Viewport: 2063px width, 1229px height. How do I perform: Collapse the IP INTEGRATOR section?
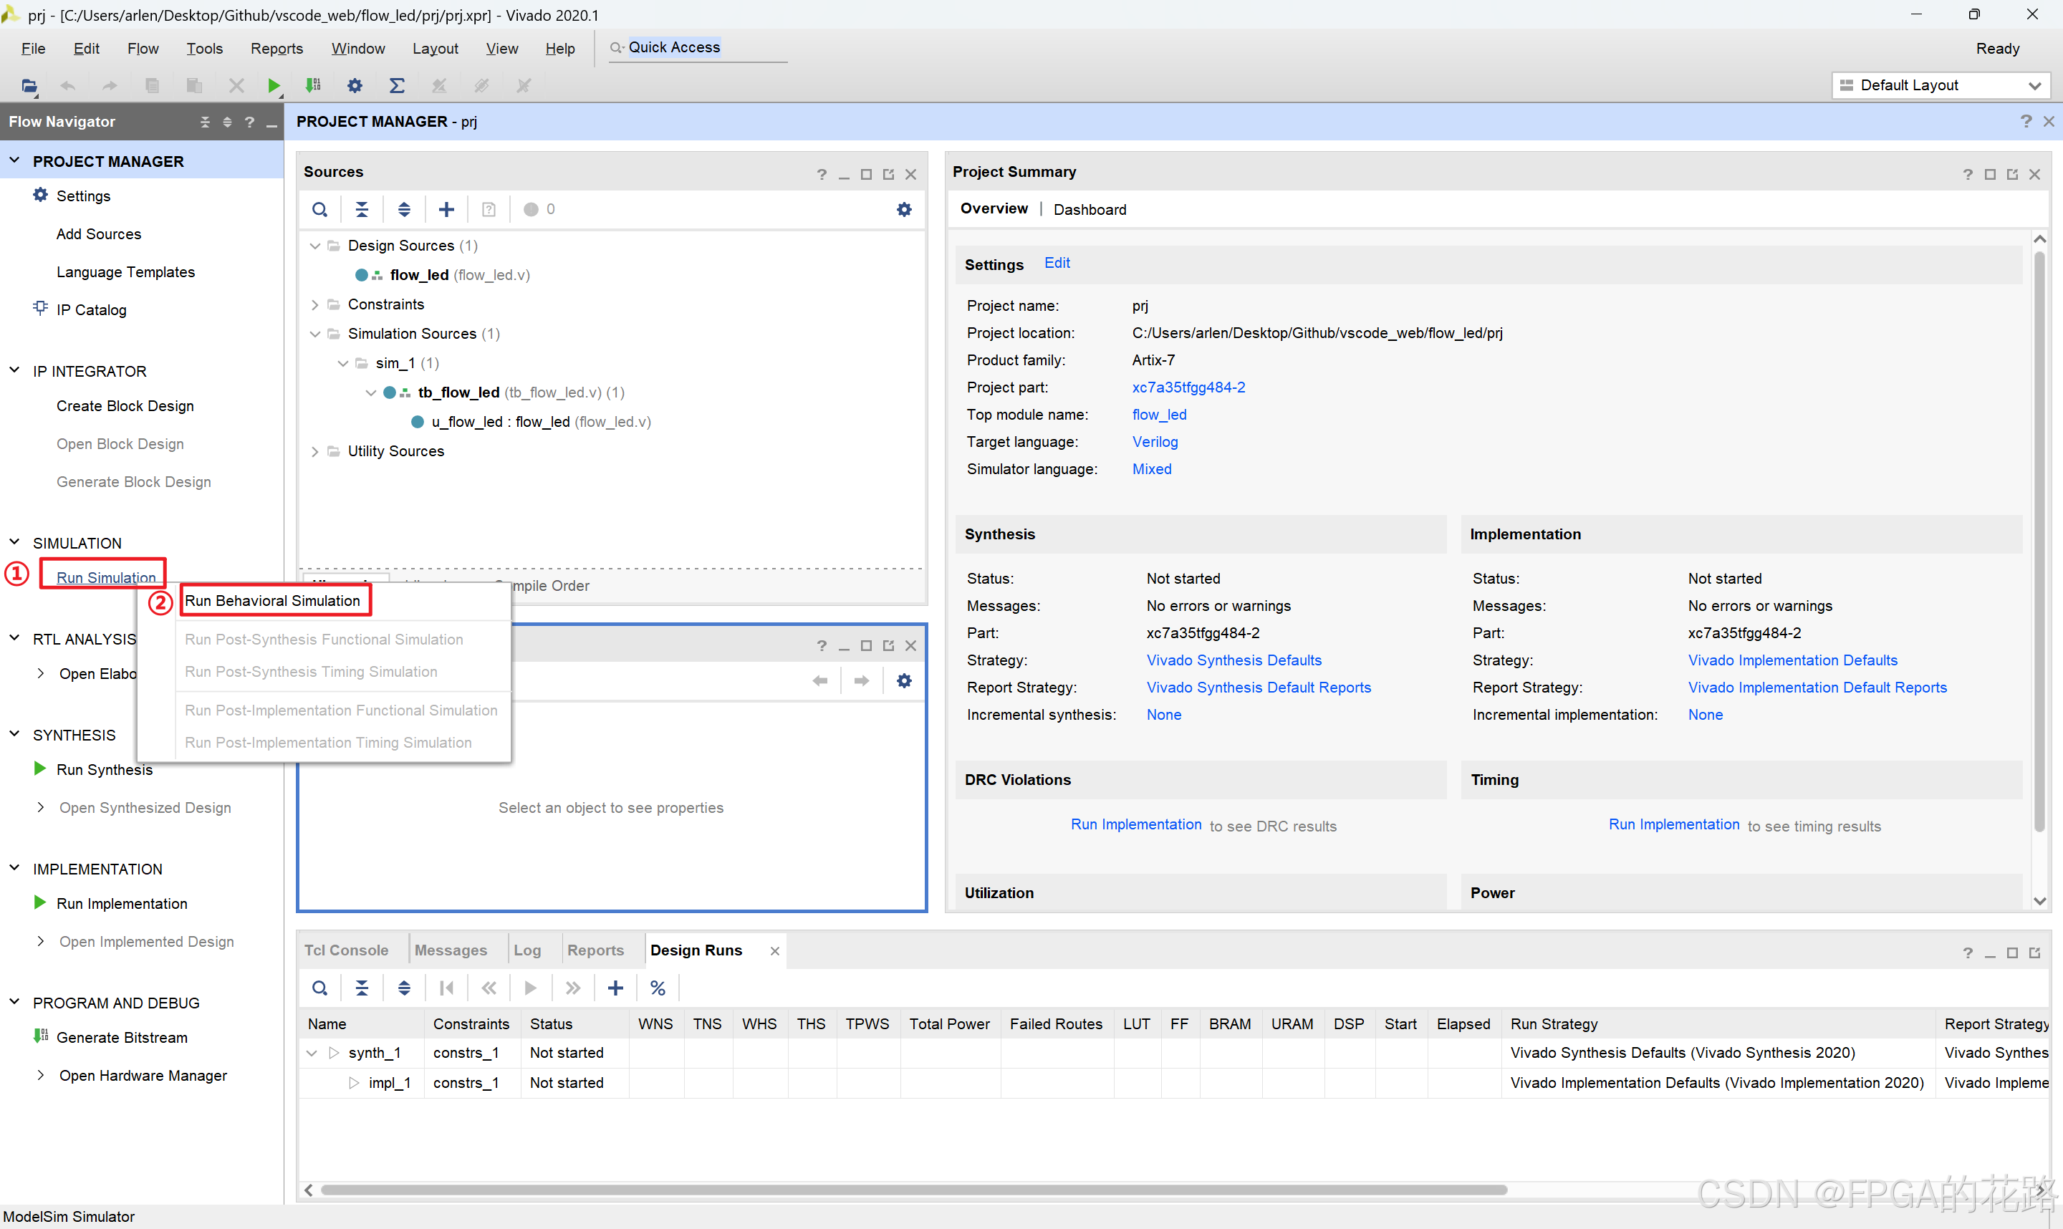14,371
